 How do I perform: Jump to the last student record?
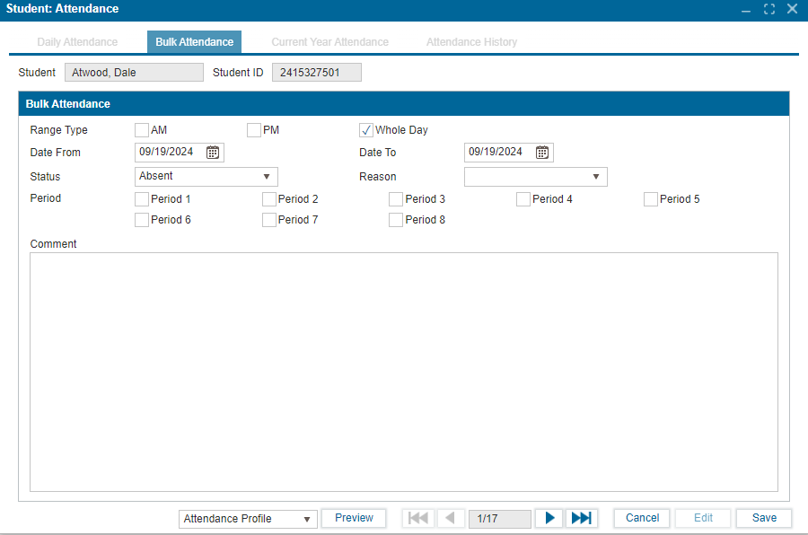582,518
